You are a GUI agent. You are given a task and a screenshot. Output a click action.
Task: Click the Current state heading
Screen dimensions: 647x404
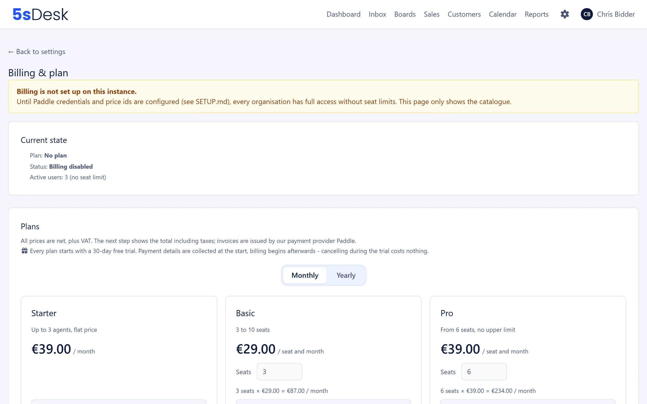tap(44, 140)
